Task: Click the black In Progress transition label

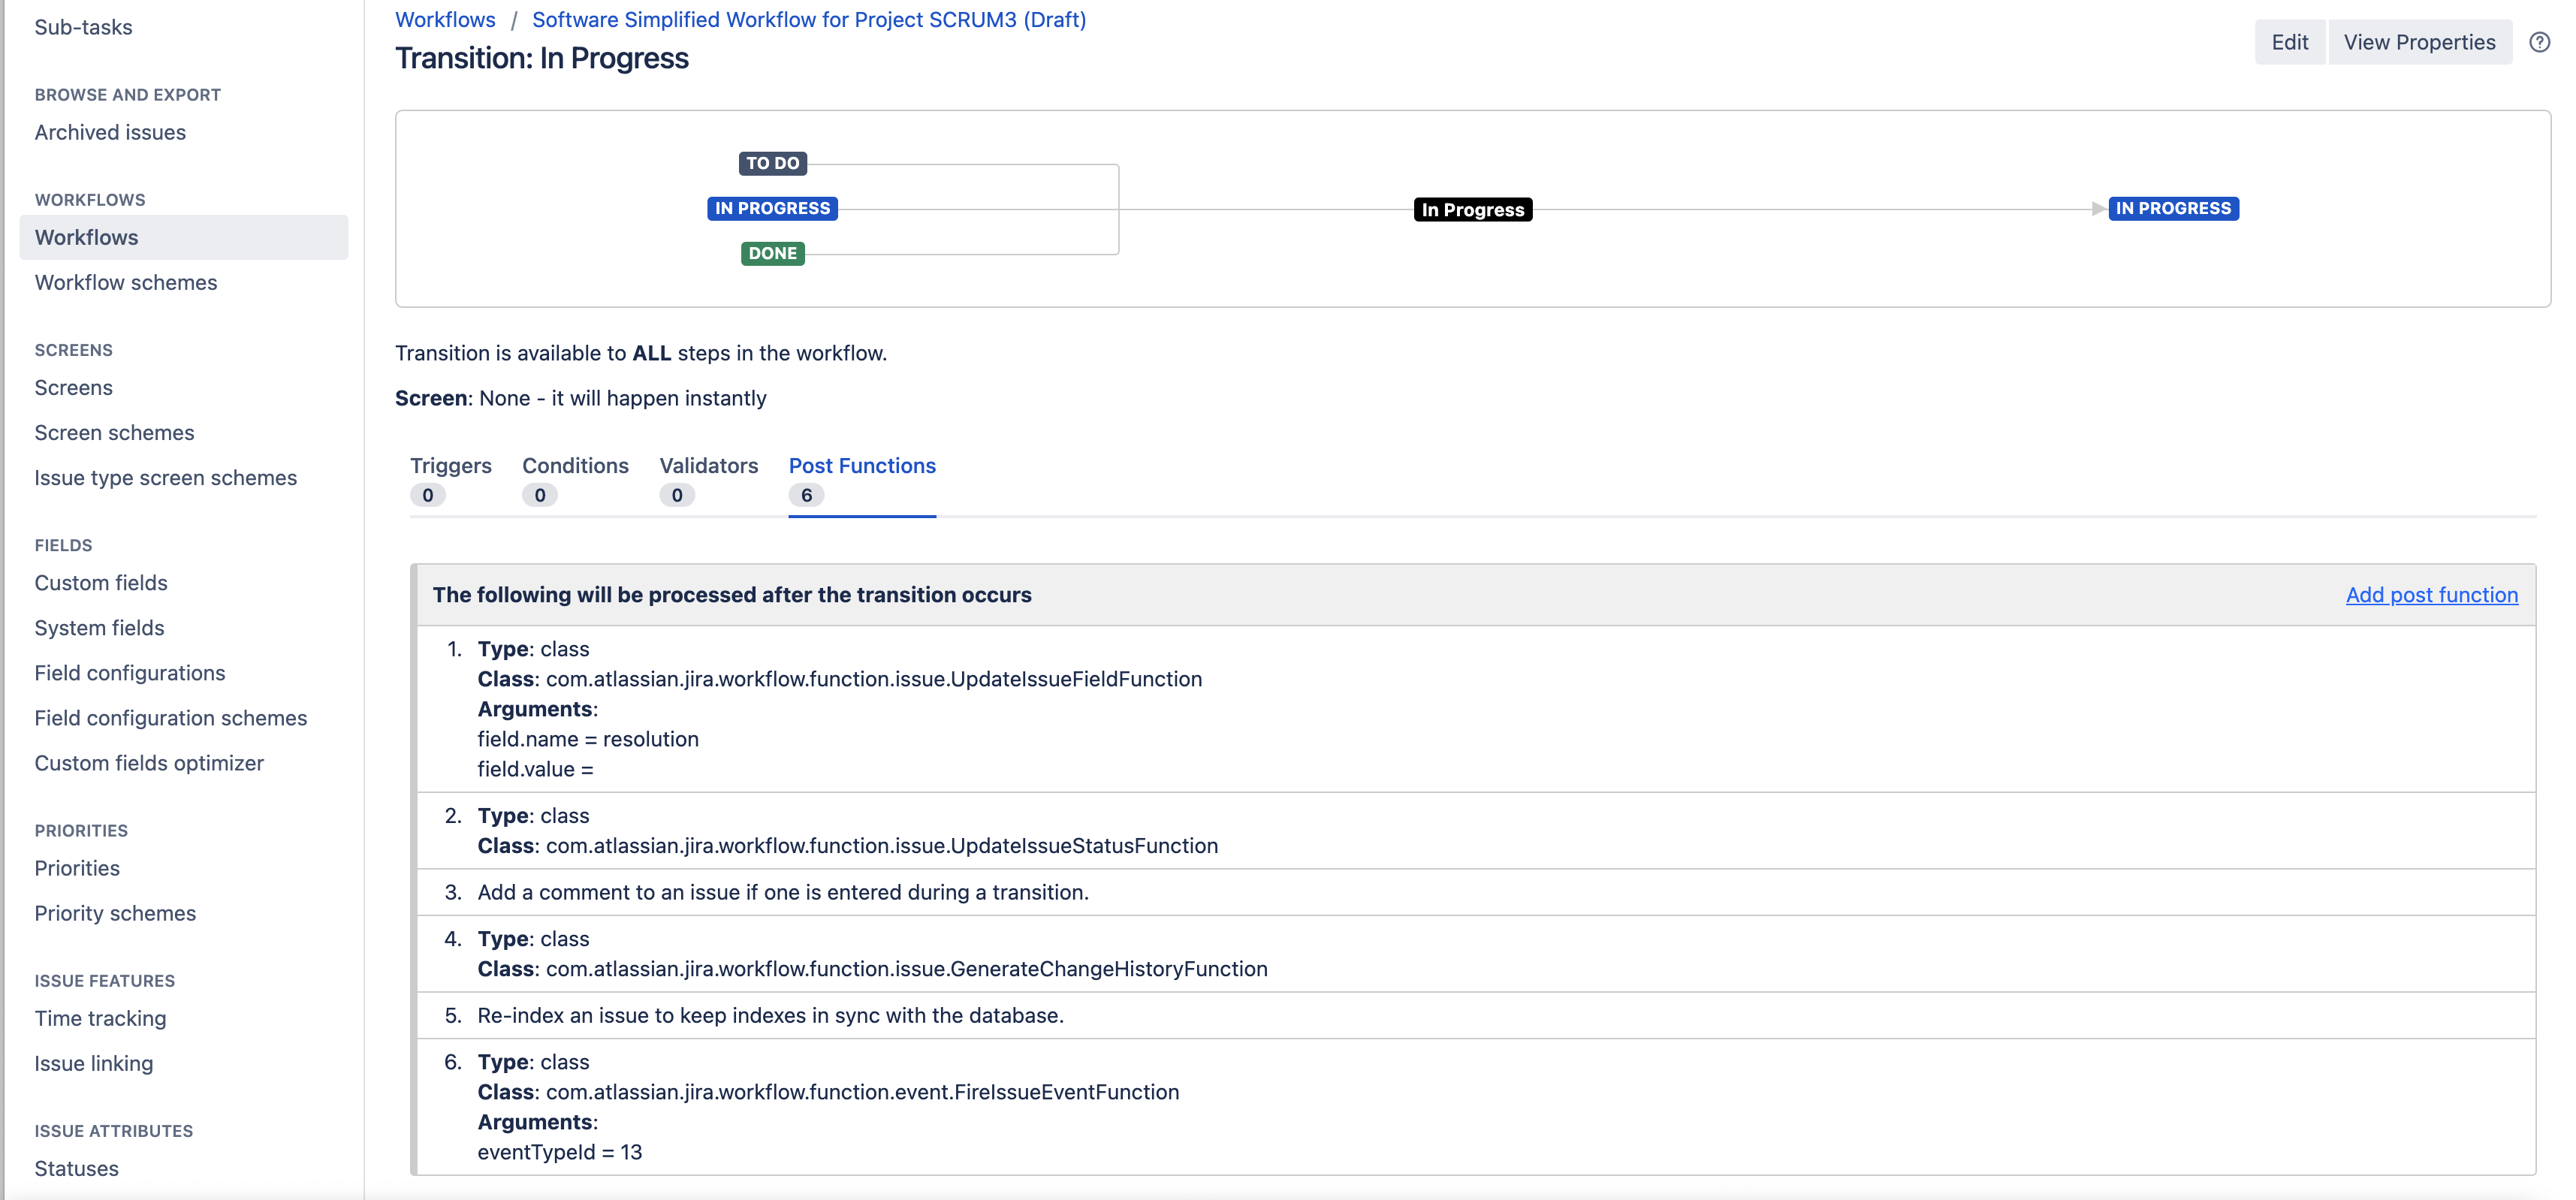Action: [1472, 210]
